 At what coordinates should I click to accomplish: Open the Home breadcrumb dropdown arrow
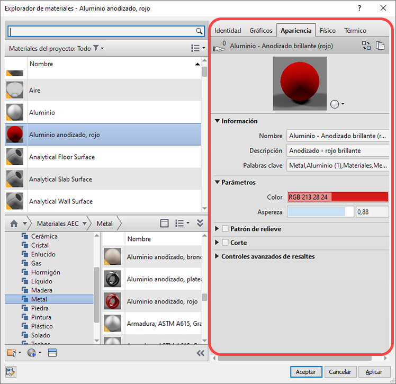(25, 224)
